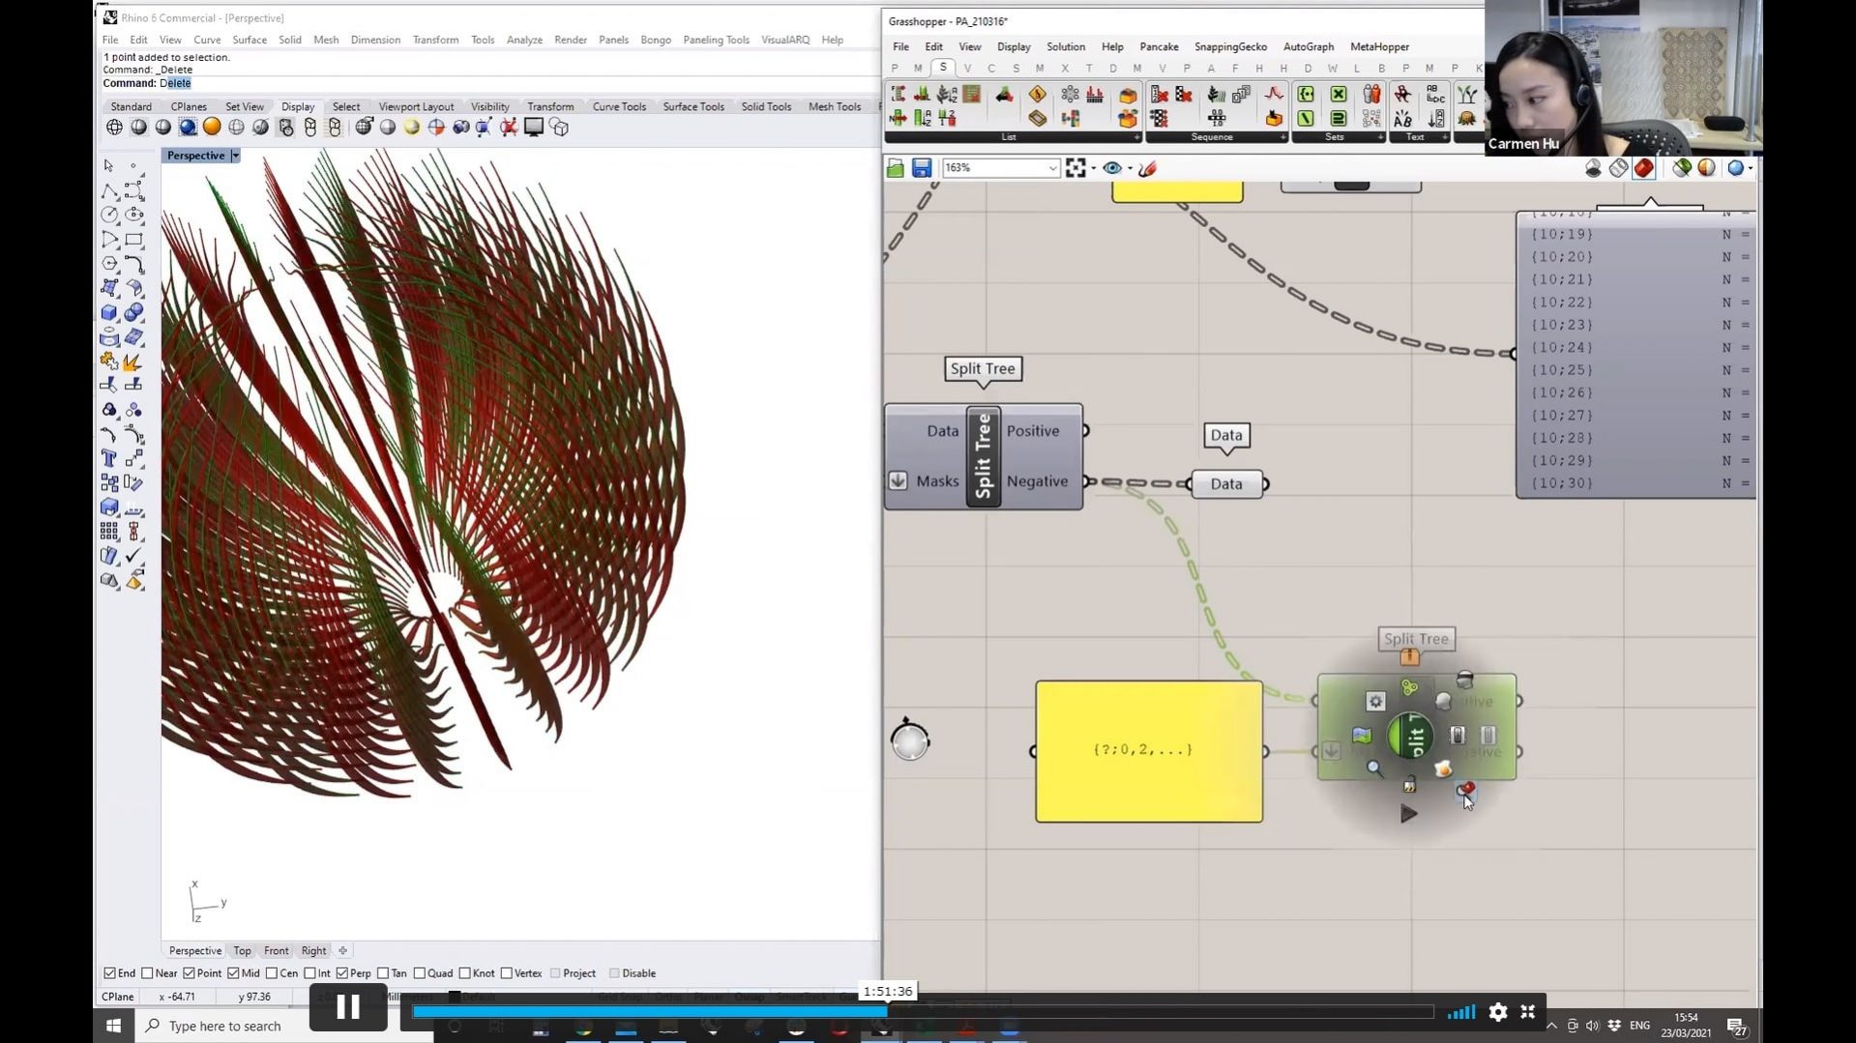1856x1043 pixels.
Task: Select Rhino's Wireframe globe icon
Action: 115,127
